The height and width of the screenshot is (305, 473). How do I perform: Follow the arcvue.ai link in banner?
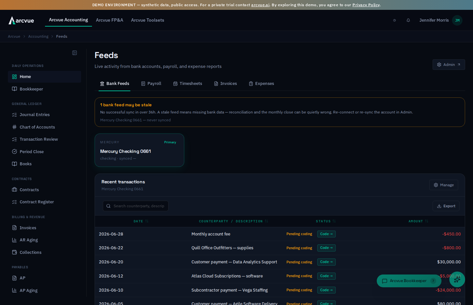(260, 5)
